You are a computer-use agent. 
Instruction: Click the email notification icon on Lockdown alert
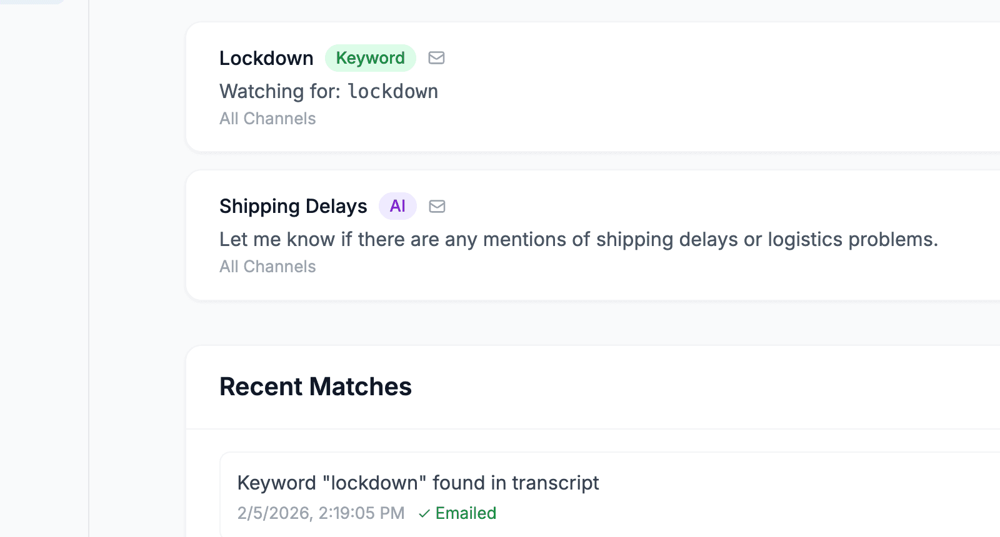(x=436, y=58)
